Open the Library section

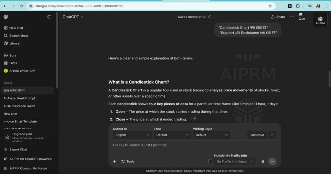coord(14,43)
